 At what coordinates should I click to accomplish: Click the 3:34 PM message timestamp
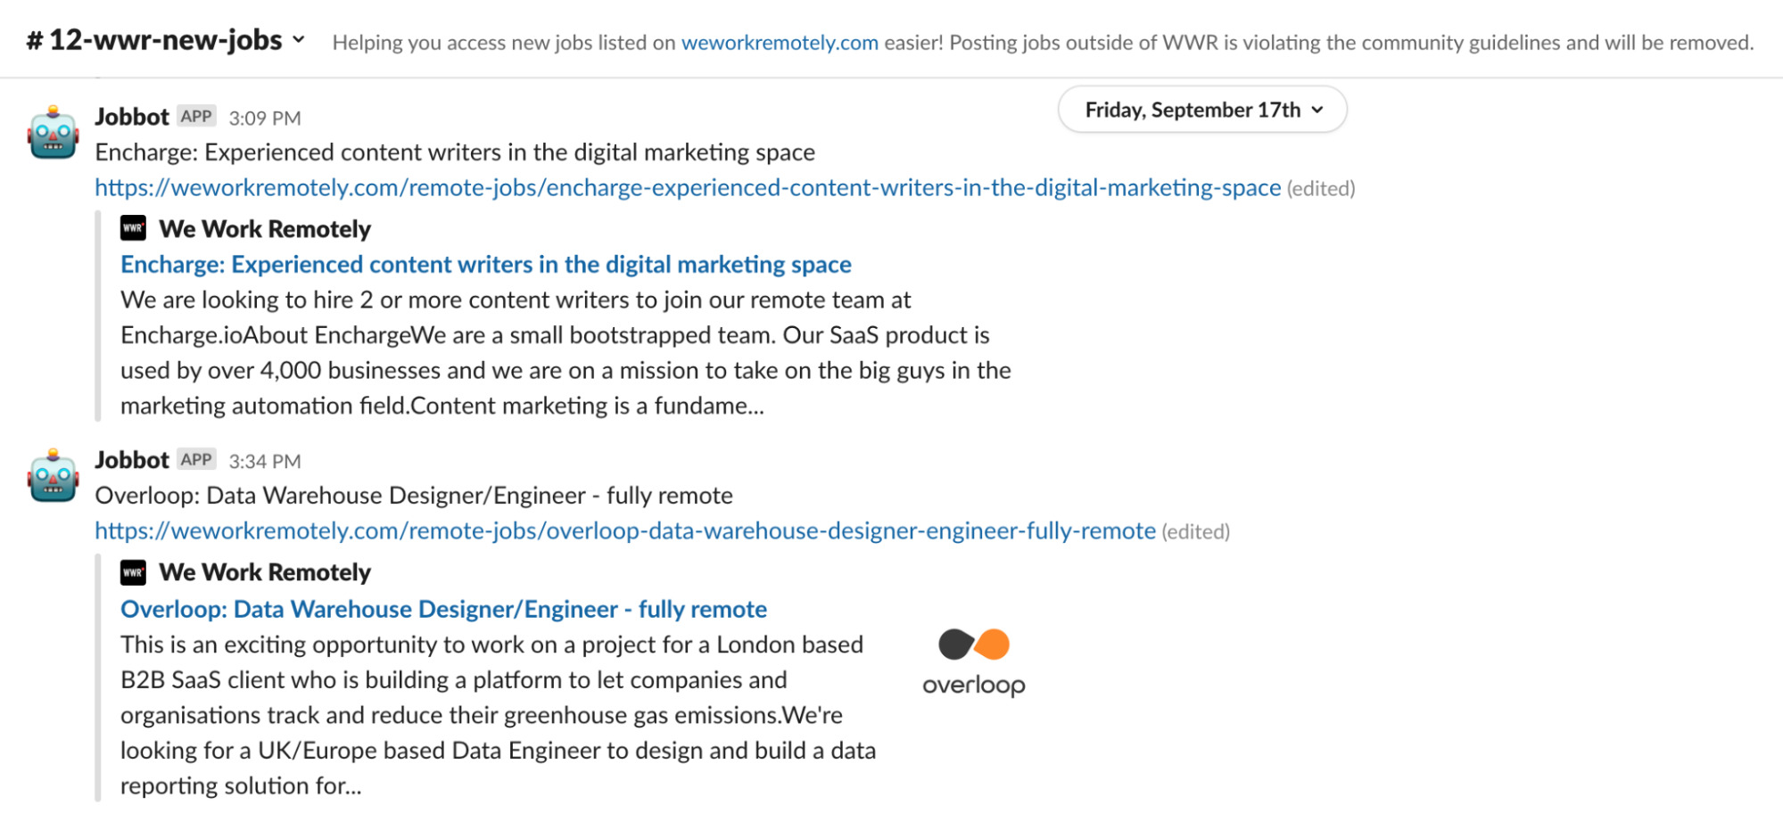pos(265,461)
